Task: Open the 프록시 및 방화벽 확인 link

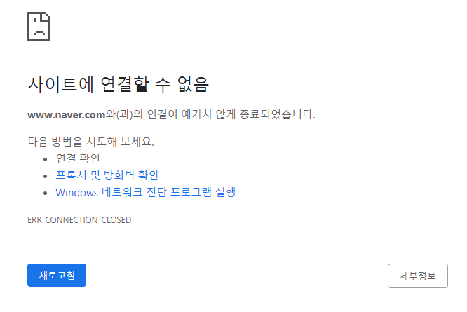Action: [107, 175]
